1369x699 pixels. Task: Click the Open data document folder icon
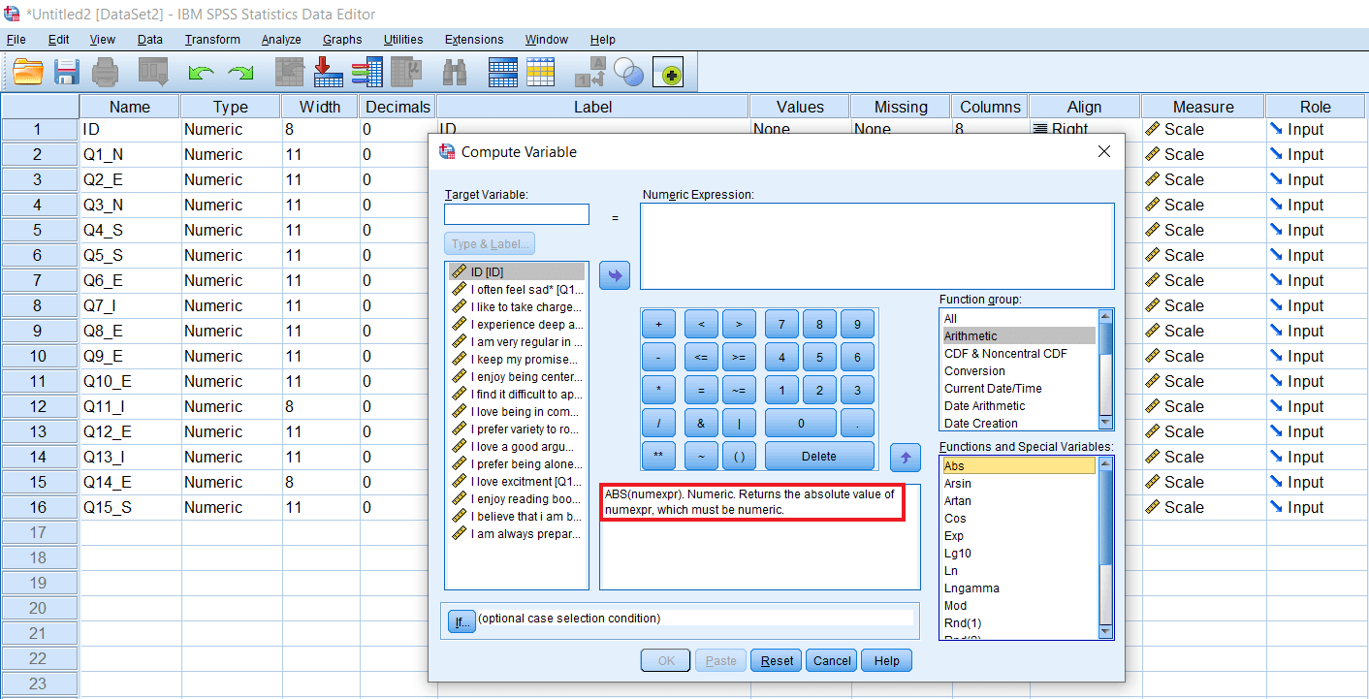pos(29,72)
